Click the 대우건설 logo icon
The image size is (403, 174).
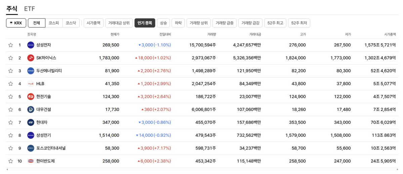tap(31, 110)
